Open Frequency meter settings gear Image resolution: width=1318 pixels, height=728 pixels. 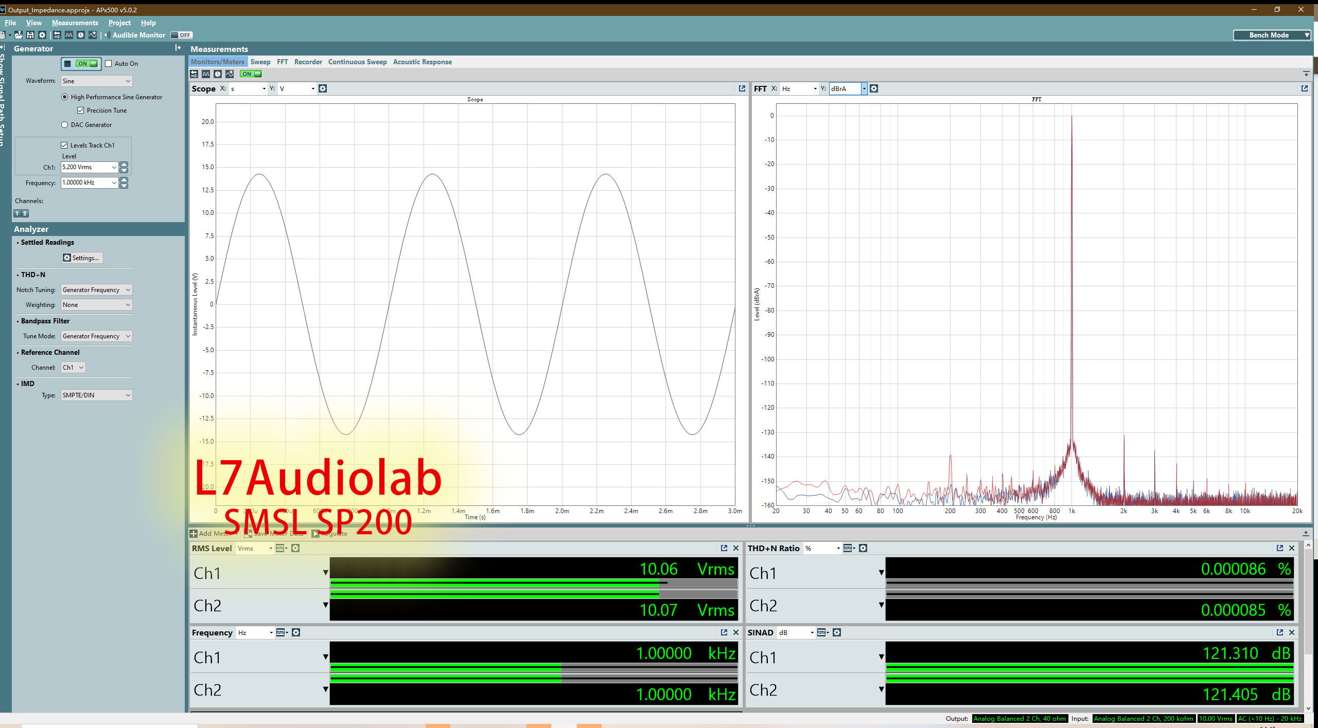pyautogui.click(x=296, y=632)
